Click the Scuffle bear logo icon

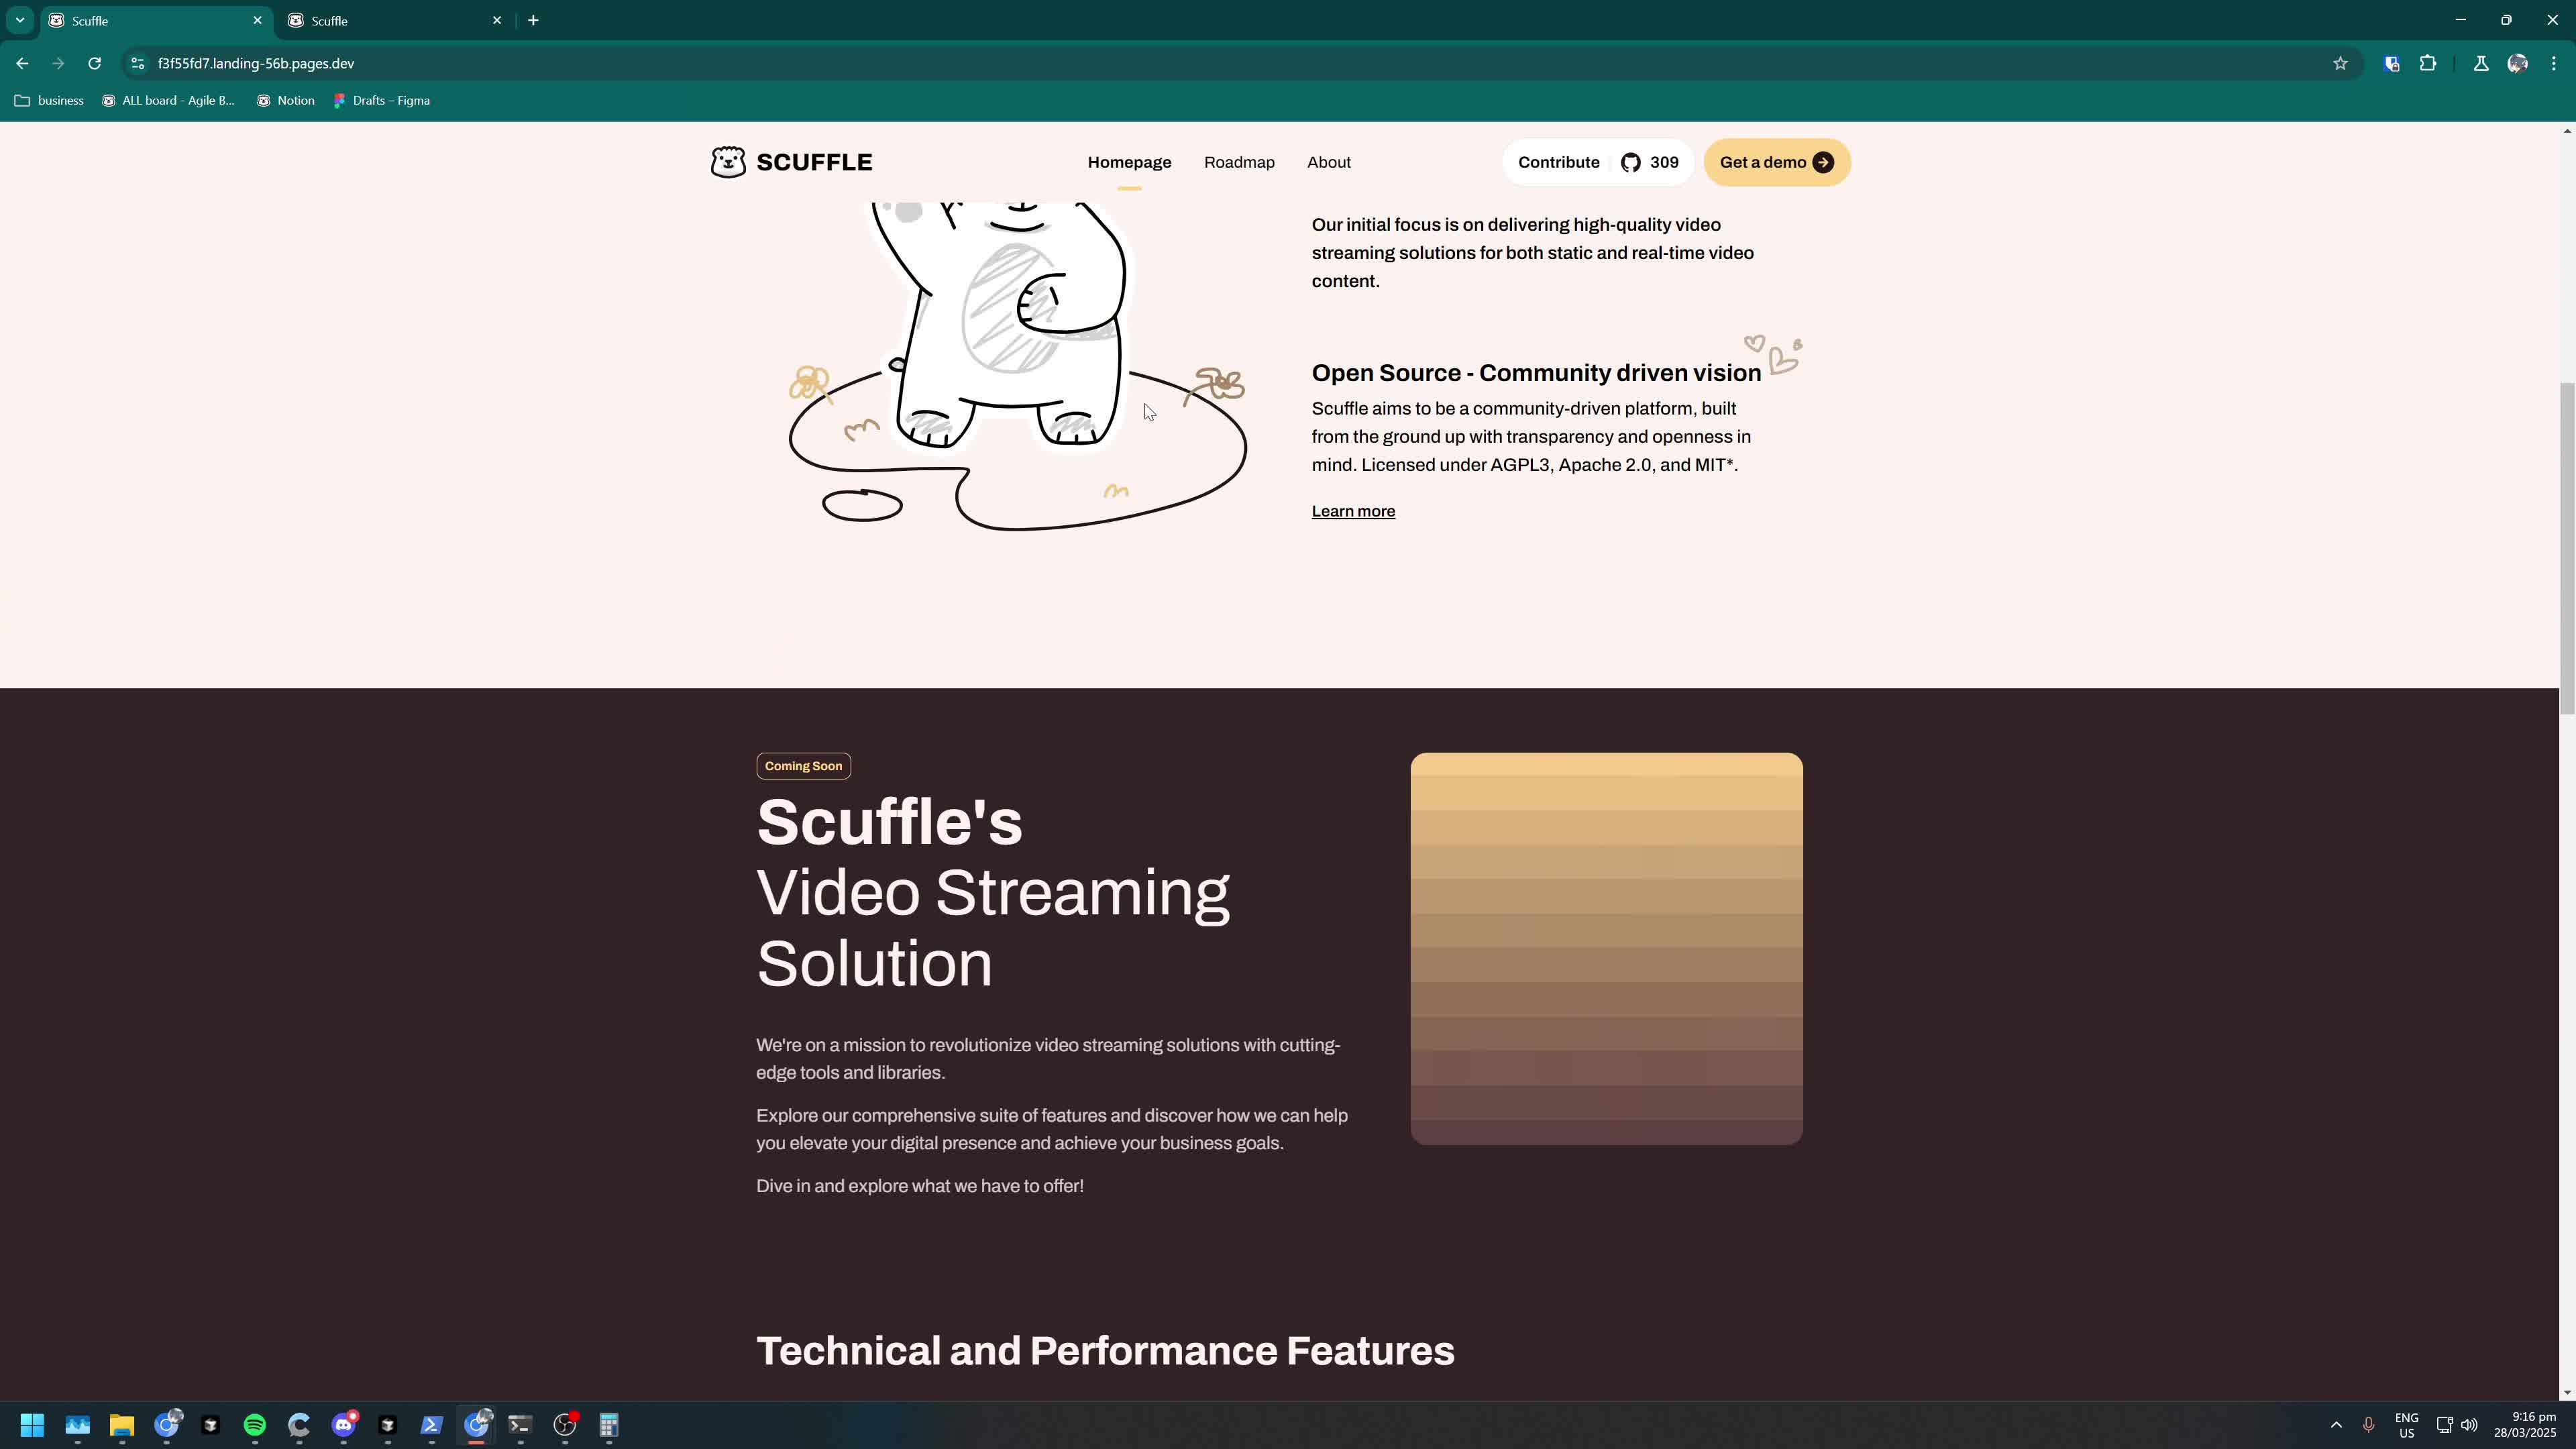(728, 162)
